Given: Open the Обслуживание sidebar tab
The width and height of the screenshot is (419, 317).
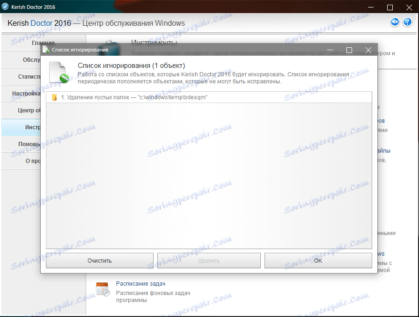Looking at the screenshot, I should (x=22, y=59).
